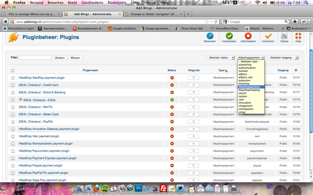Open the Opties toolbar icon

point(284,36)
